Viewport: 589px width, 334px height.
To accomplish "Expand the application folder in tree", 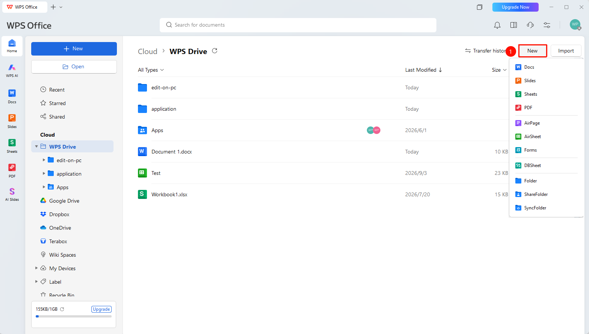I will tap(44, 173).
